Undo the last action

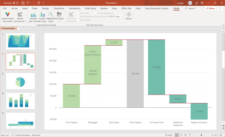point(28,3)
